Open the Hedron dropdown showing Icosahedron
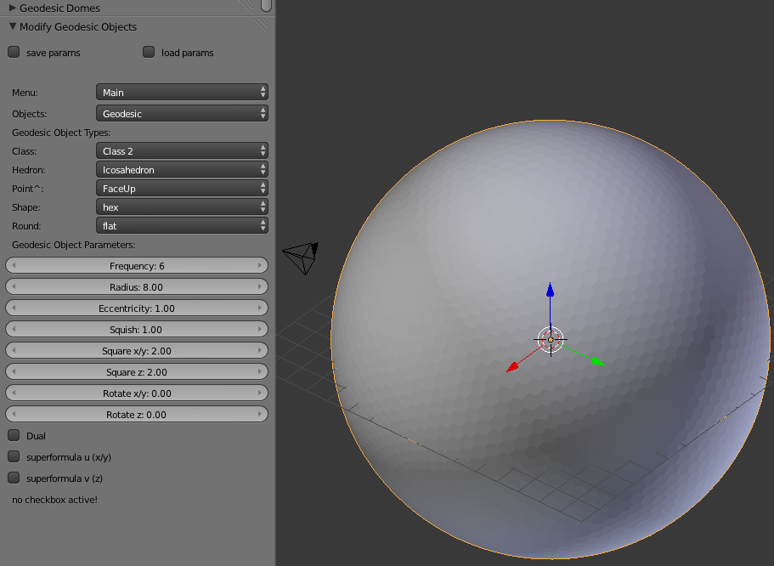The image size is (774, 566). pos(182,170)
